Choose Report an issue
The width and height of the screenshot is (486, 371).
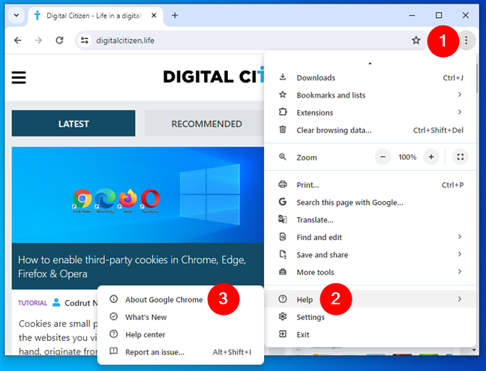point(181,352)
